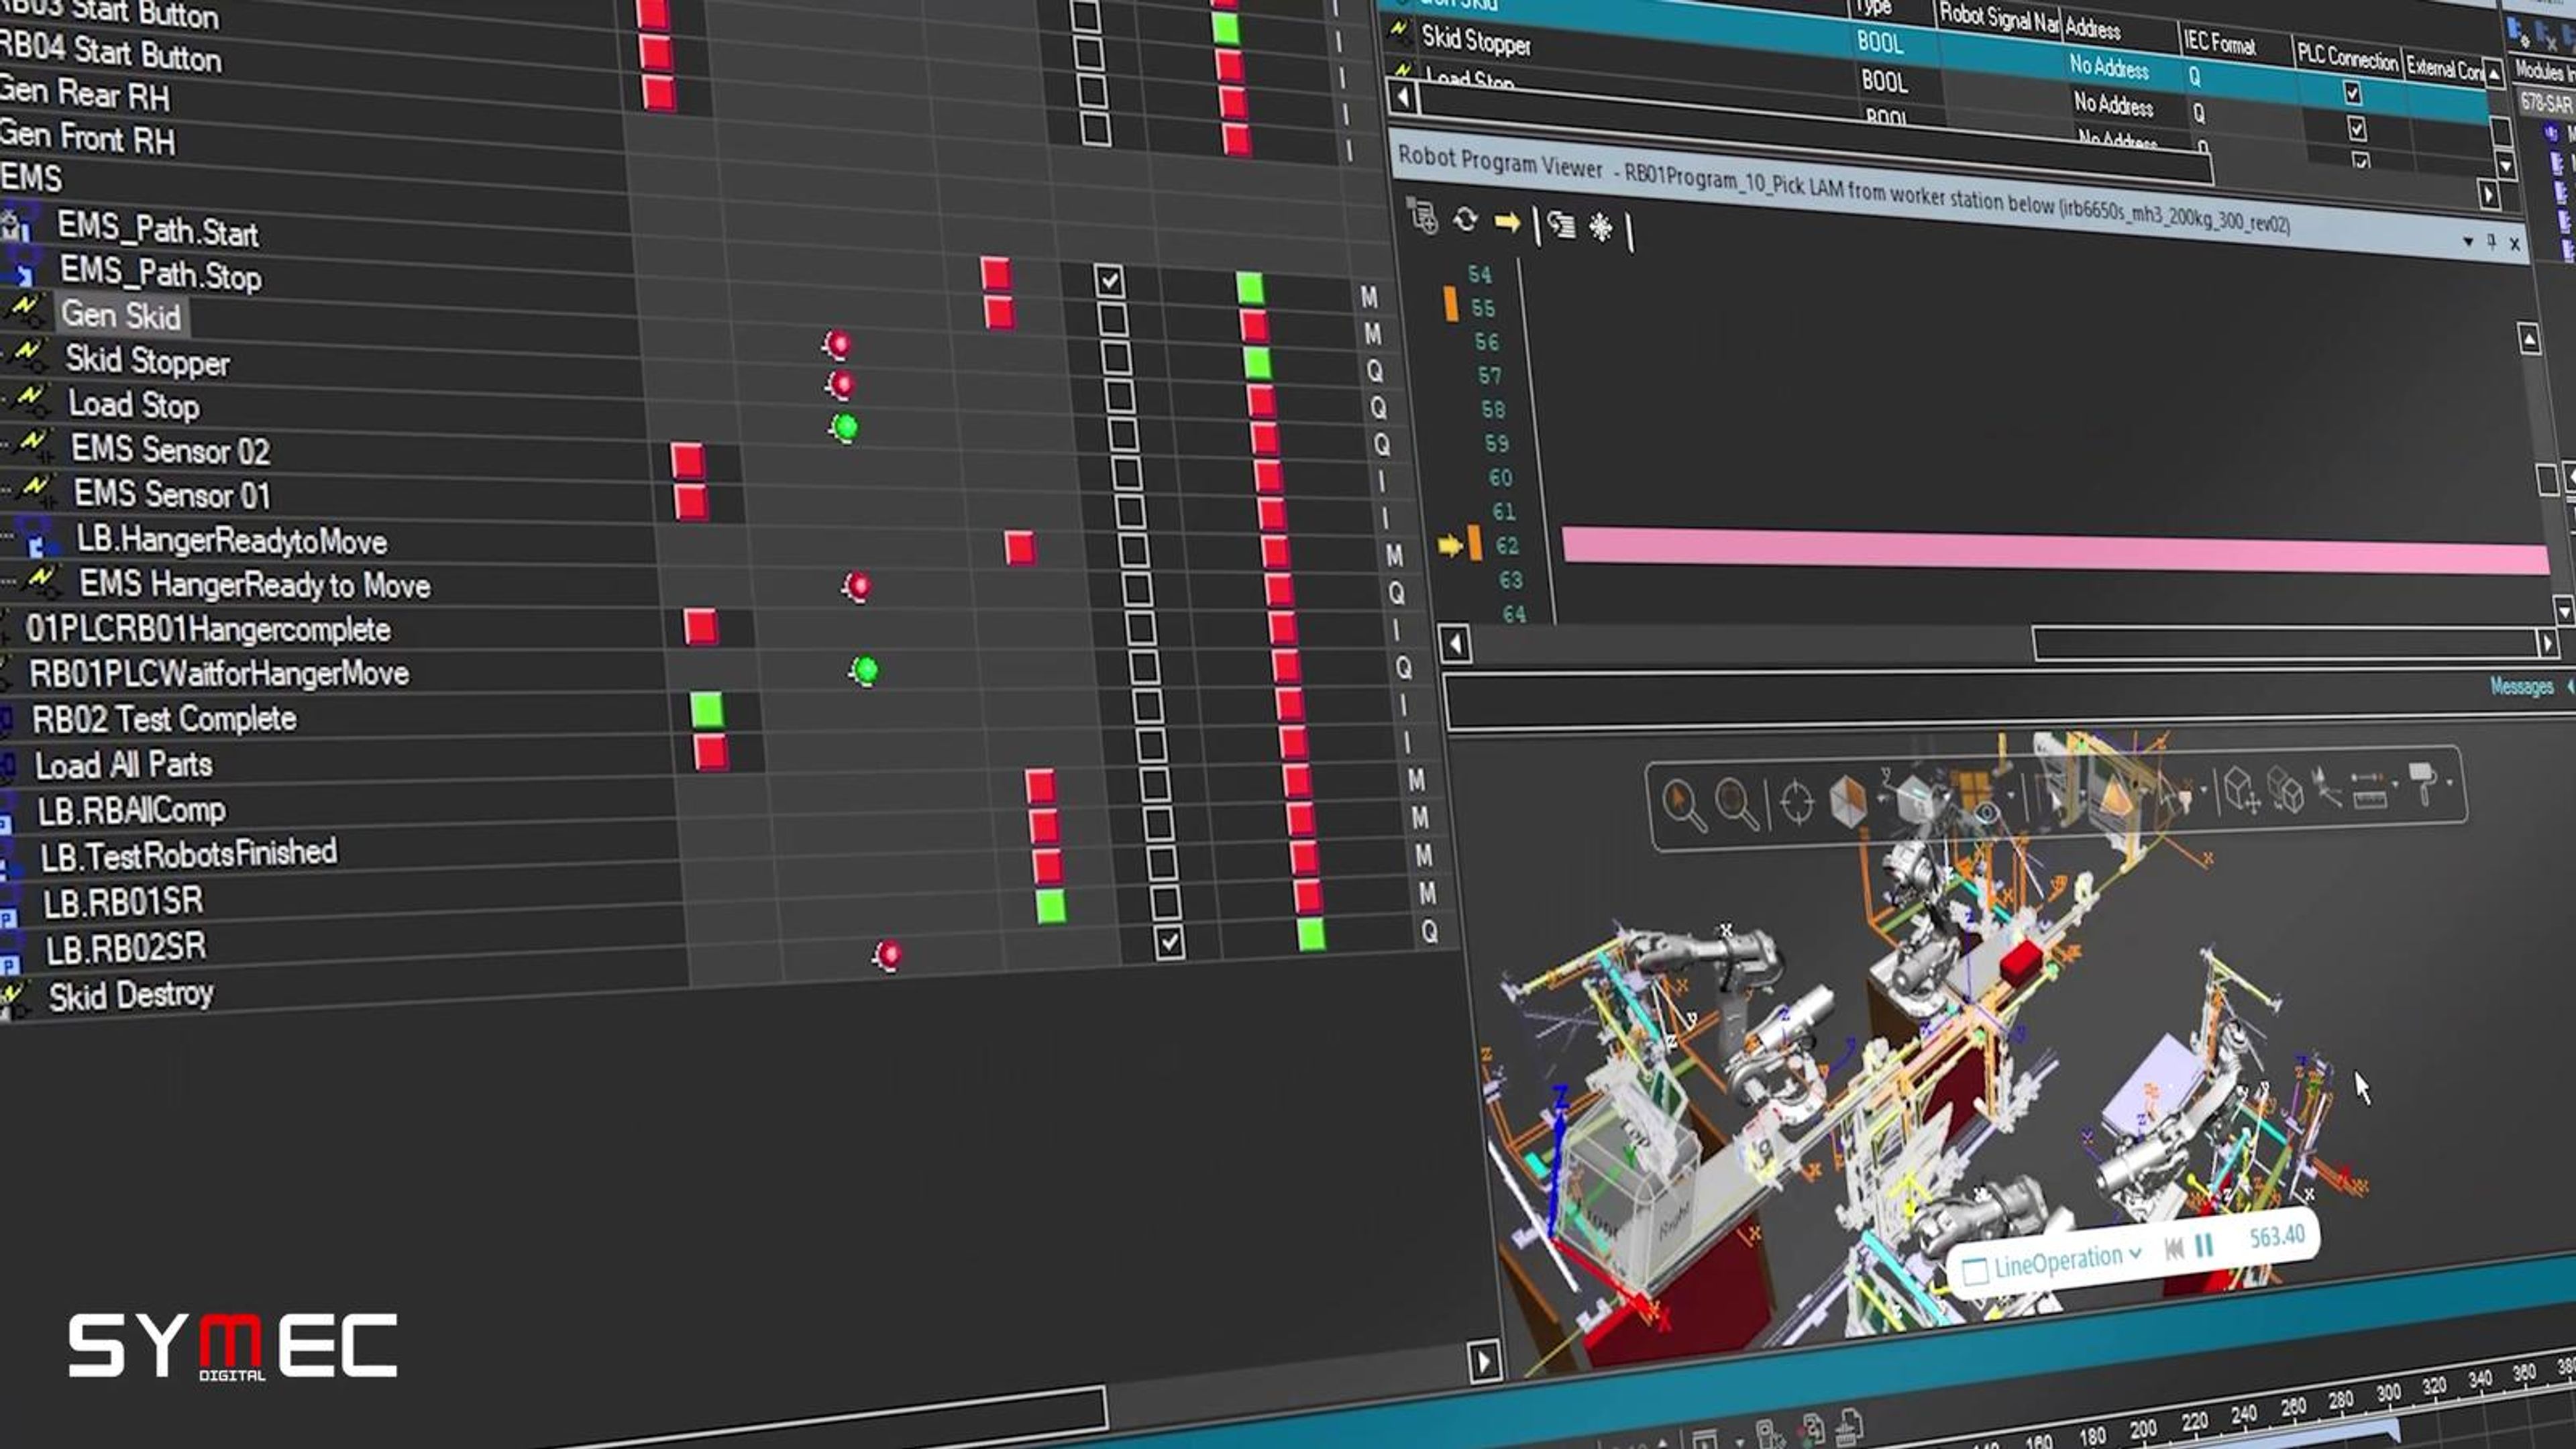Pause the simulation playback
Image resolution: width=2576 pixels, height=1449 pixels.
[x=2204, y=1245]
